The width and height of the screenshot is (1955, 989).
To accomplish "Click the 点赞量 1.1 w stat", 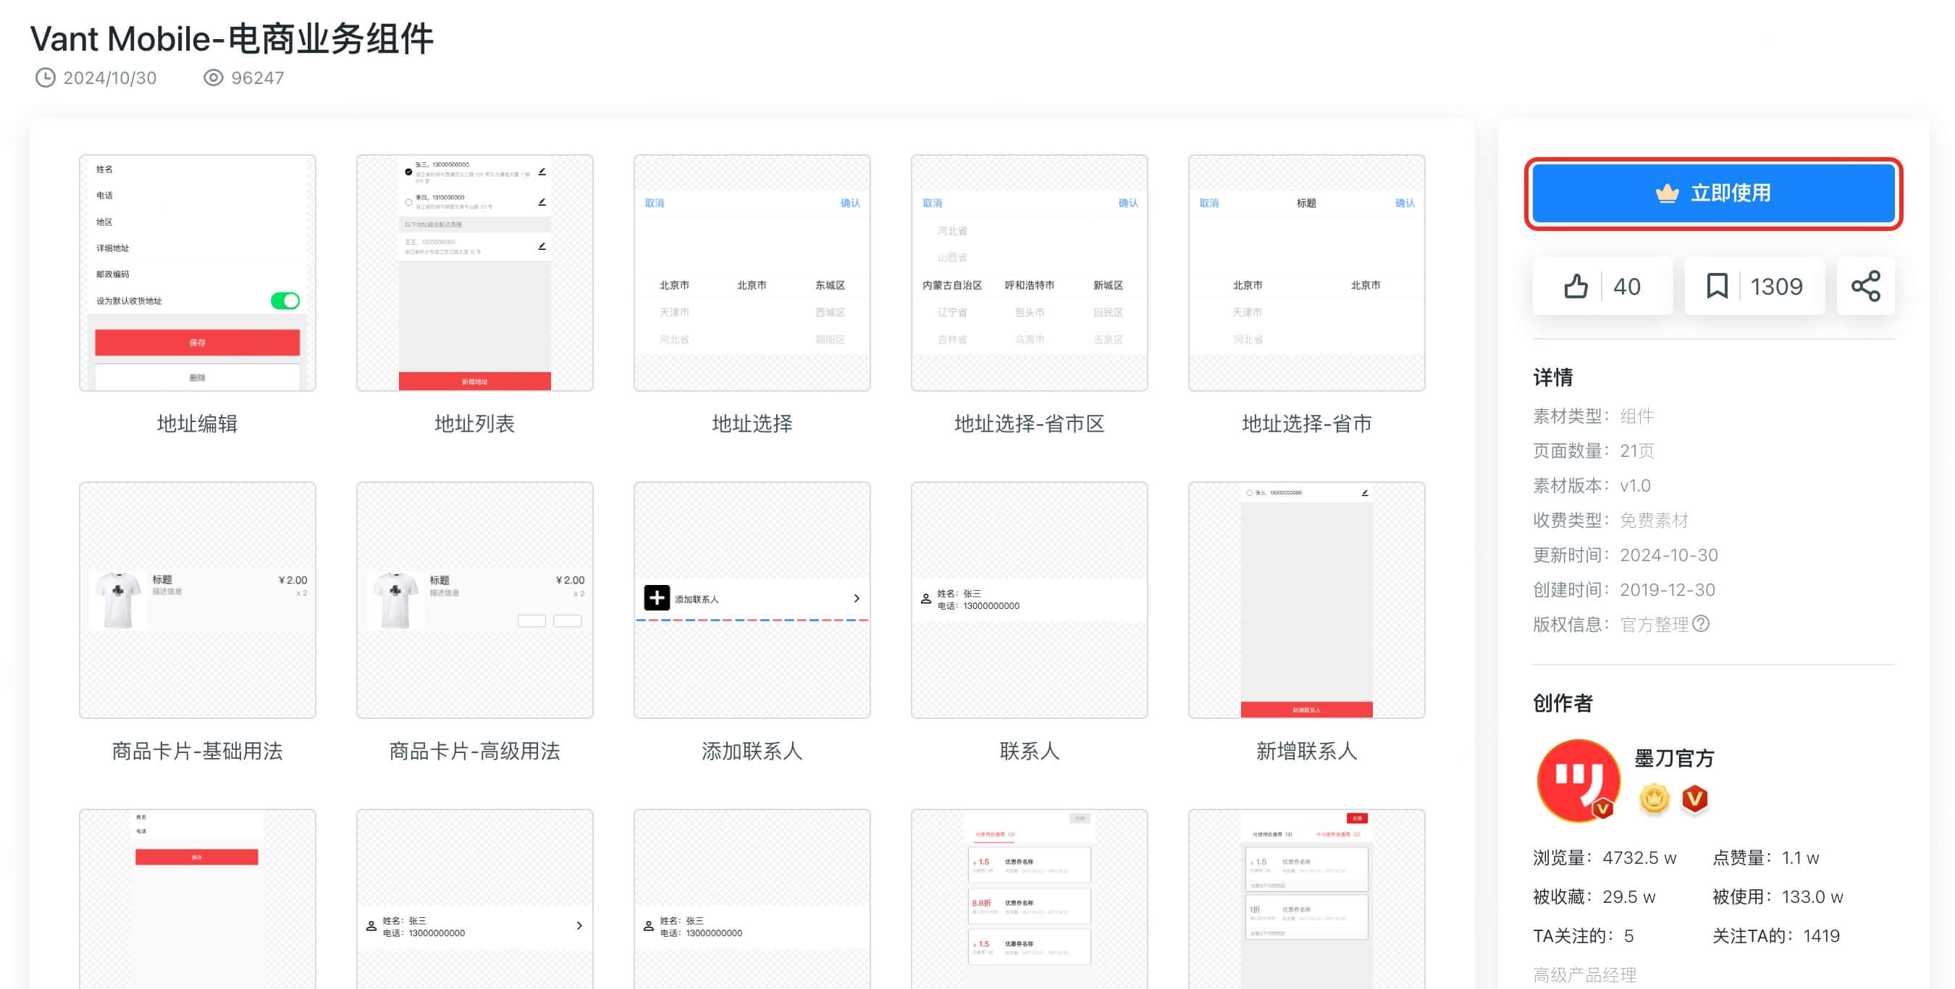I will [1765, 858].
